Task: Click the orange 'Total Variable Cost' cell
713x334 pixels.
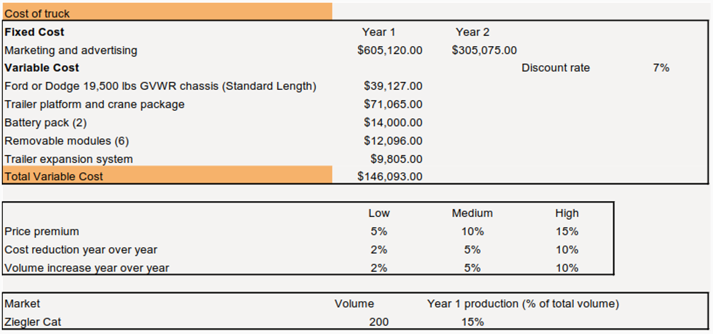Action: (166, 177)
